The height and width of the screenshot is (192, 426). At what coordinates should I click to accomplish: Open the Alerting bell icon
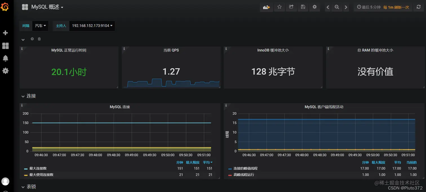(5, 58)
